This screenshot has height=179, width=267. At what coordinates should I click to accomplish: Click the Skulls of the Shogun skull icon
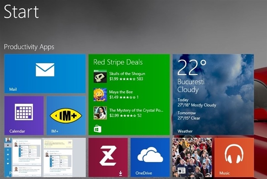[100, 76]
